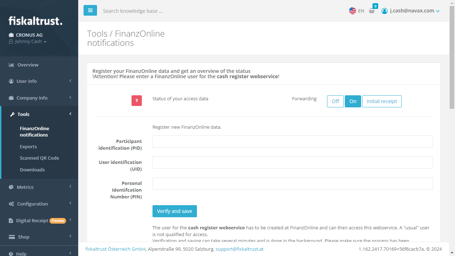Expand the Company info section
455x256 pixels.
(39, 98)
